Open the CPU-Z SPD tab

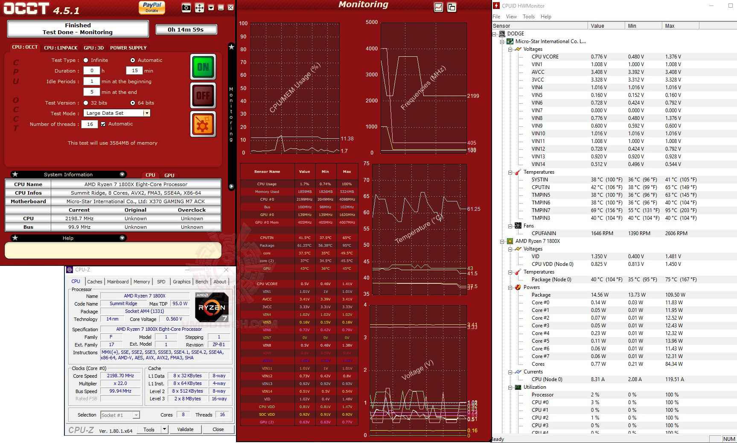click(x=161, y=282)
